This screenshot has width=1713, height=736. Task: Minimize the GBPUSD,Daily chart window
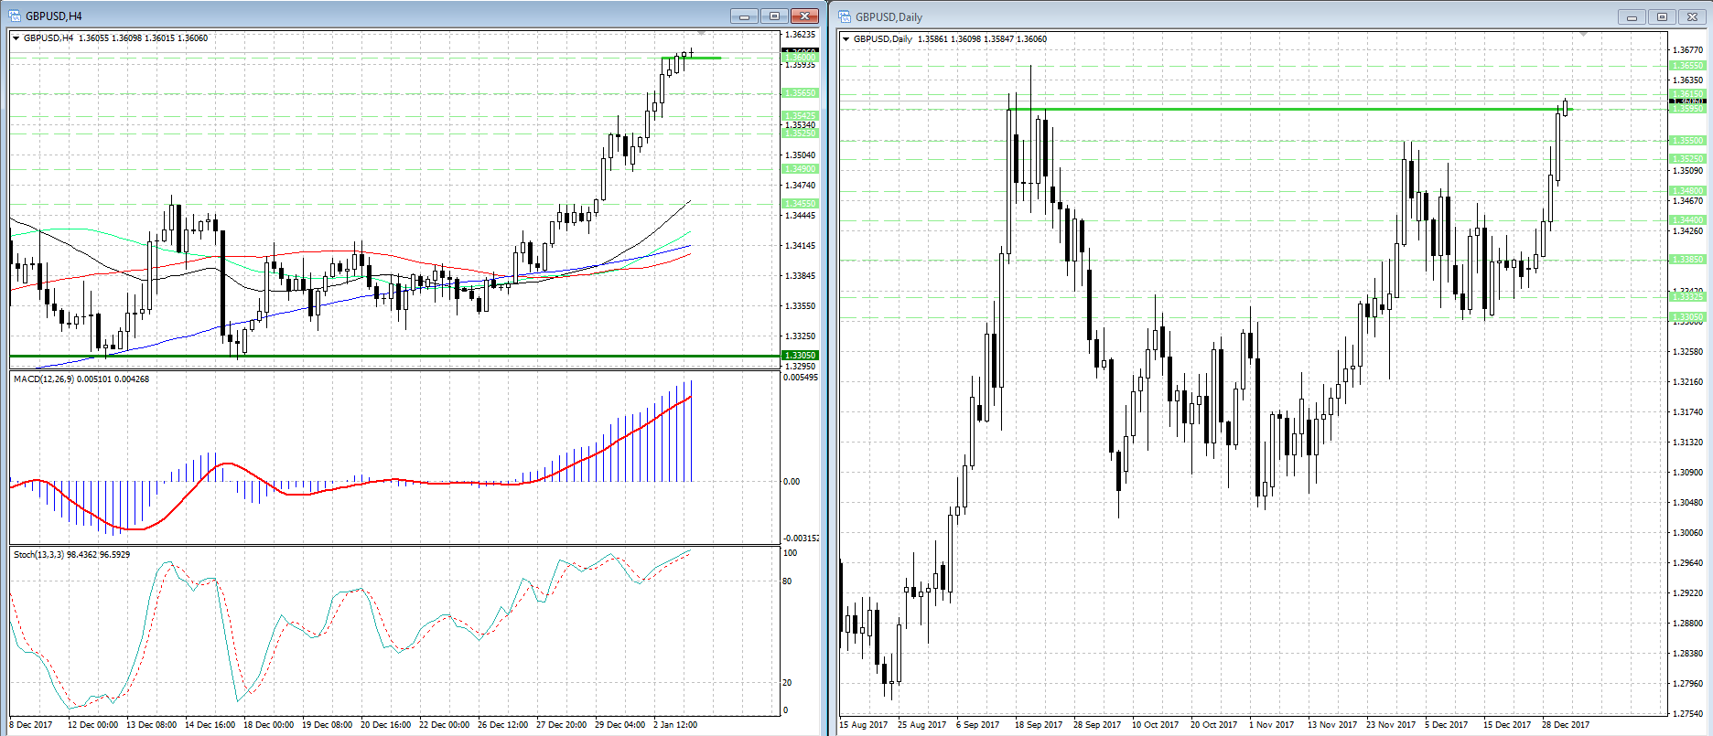point(1631,17)
